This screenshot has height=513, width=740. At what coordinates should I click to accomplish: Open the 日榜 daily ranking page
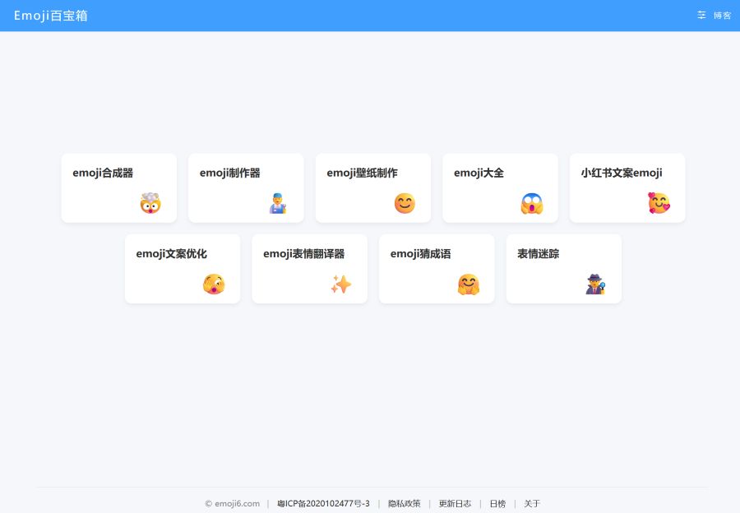click(x=497, y=503)
